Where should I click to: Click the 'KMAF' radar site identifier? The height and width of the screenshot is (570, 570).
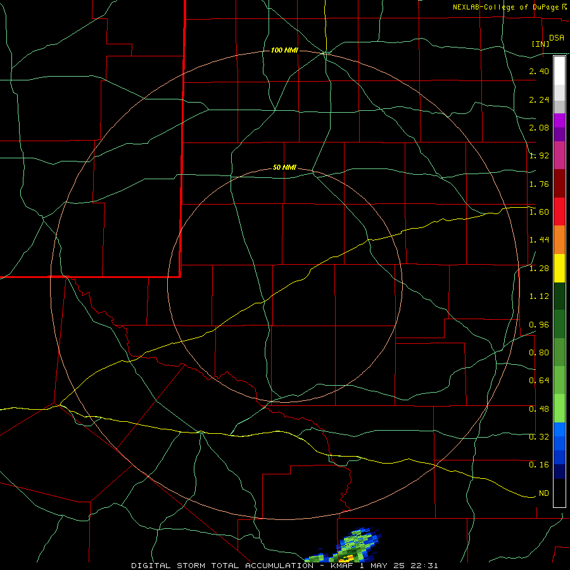(342, 566)
